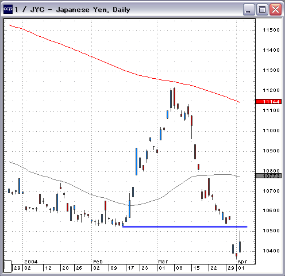285x276 pixels.
Task: Minimize the Japanese Yen chart window
Action: click(x=248, y=9)
